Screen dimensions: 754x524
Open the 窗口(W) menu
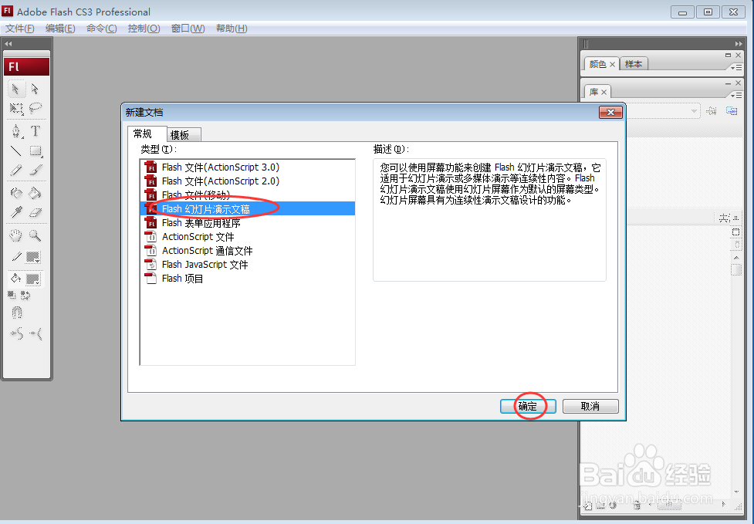pyautogui.click(x=188, y=29)
